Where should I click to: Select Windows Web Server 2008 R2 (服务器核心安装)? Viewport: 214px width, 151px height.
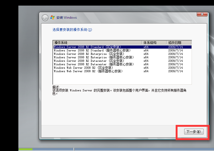point(88,71)
